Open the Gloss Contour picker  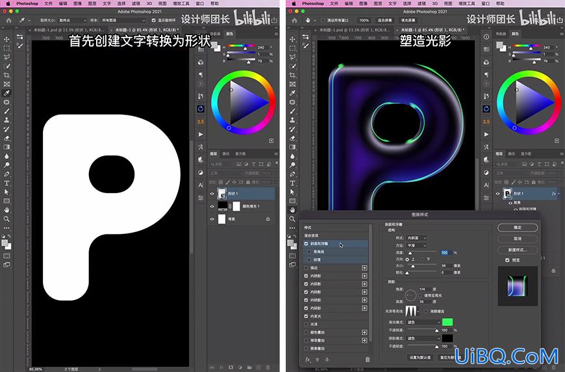tap(412, 311)
